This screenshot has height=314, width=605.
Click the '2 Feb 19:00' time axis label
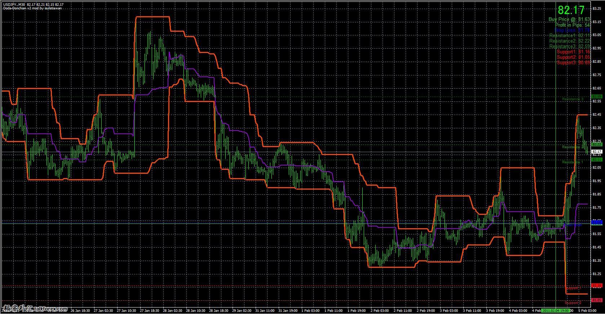pyautogui.click(x=426, y=310)
